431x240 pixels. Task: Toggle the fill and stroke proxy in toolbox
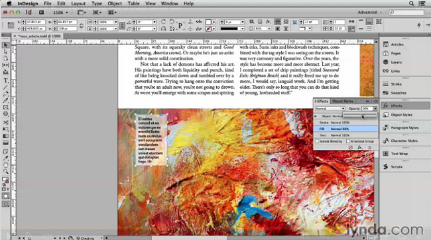[5, 180]
